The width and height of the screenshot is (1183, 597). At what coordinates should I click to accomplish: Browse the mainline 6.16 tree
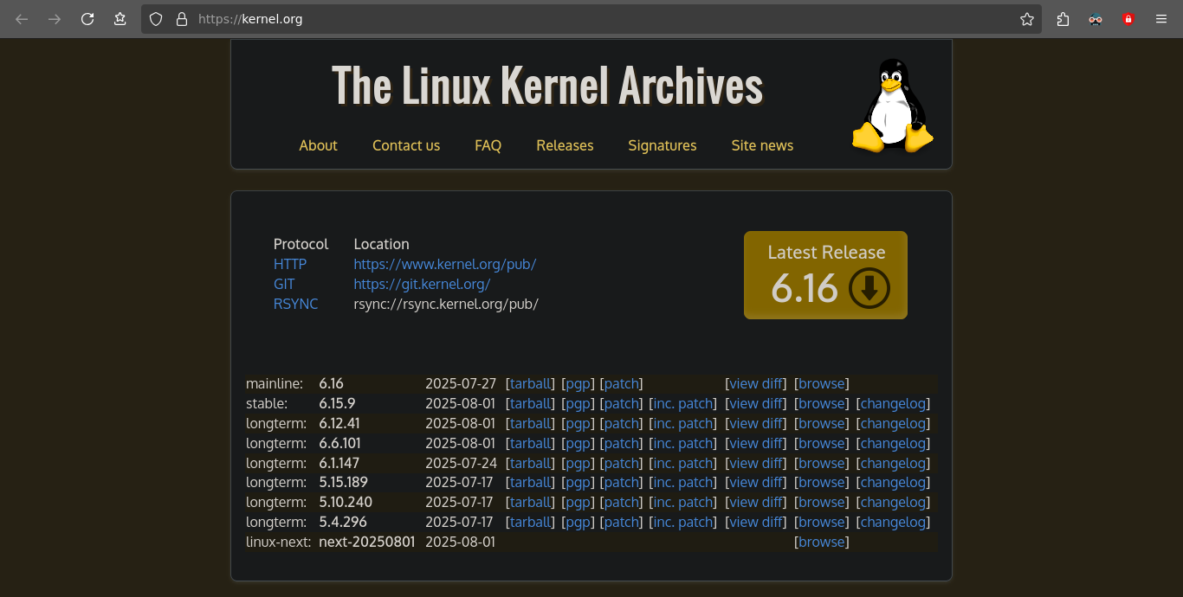point(821,383)
